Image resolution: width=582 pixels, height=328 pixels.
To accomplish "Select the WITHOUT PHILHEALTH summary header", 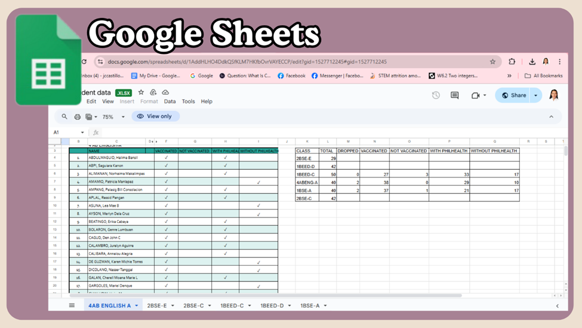I will pos(494,151).
